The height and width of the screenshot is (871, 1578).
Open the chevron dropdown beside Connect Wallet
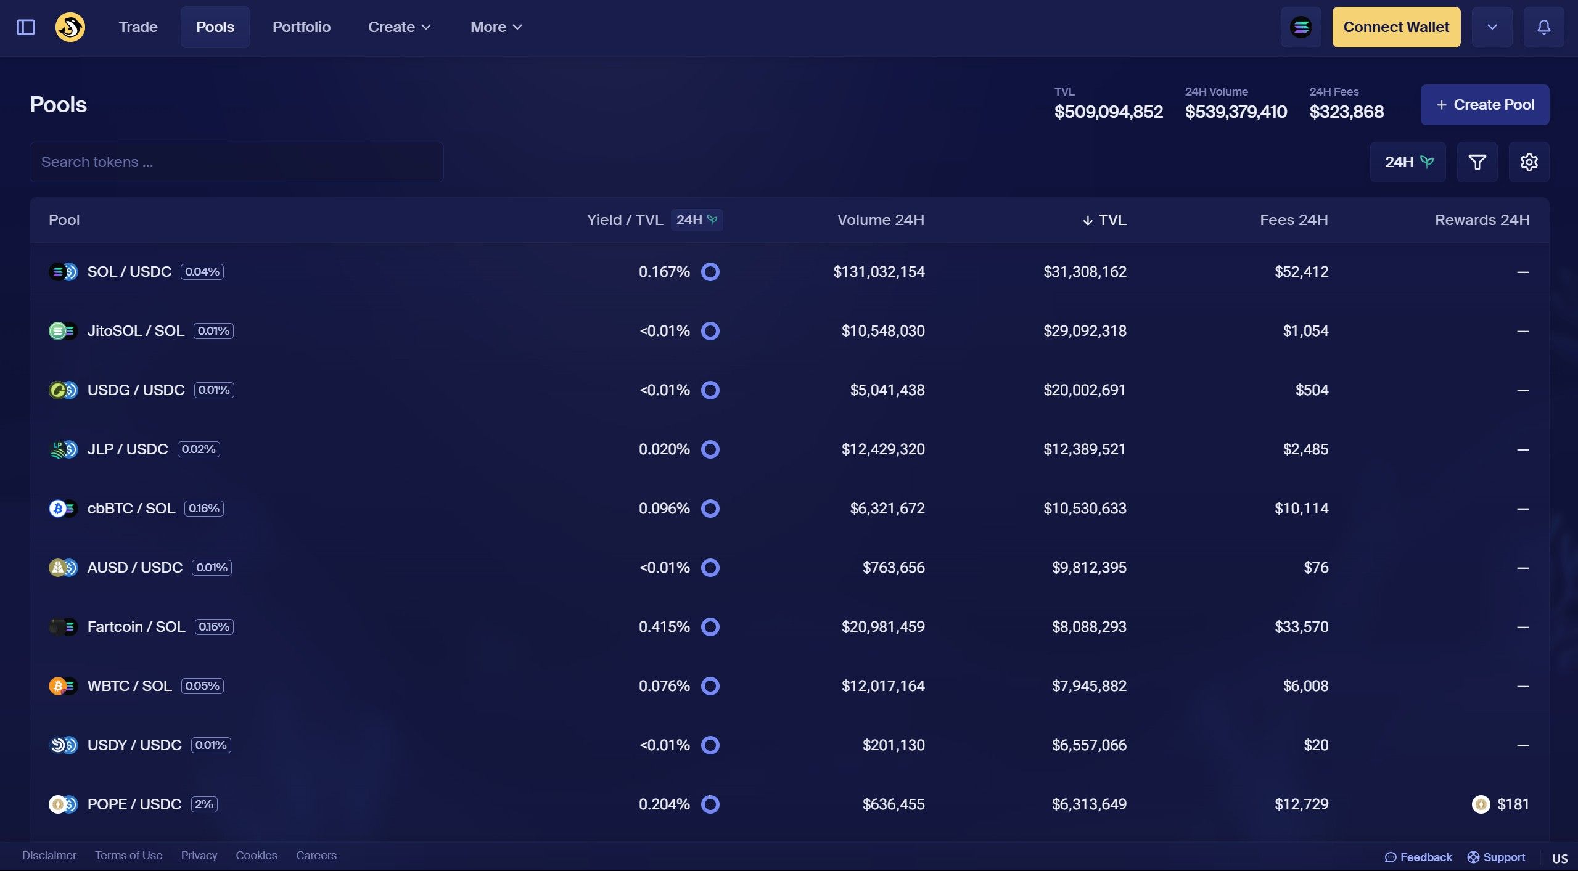[1492, 27]
